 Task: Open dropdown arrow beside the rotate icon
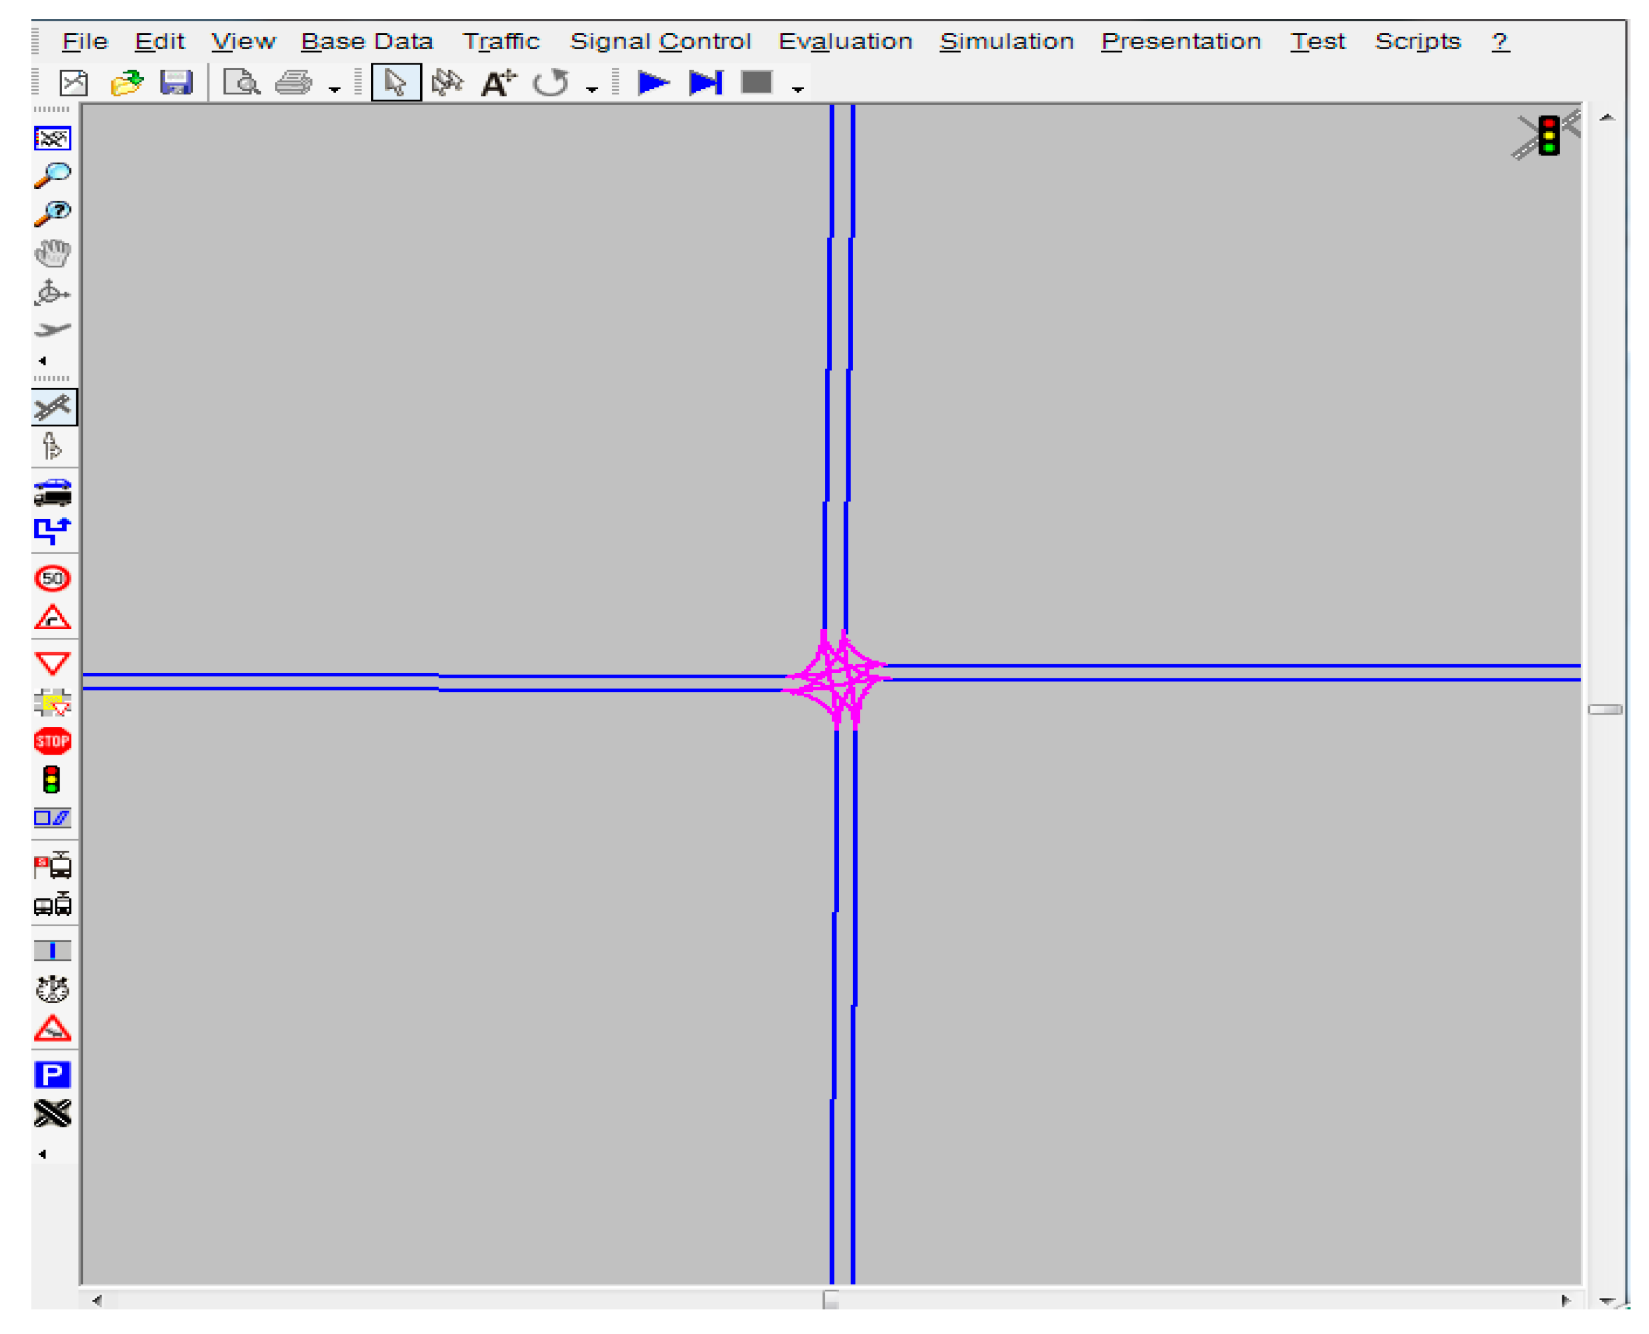[x=592, y=90]
